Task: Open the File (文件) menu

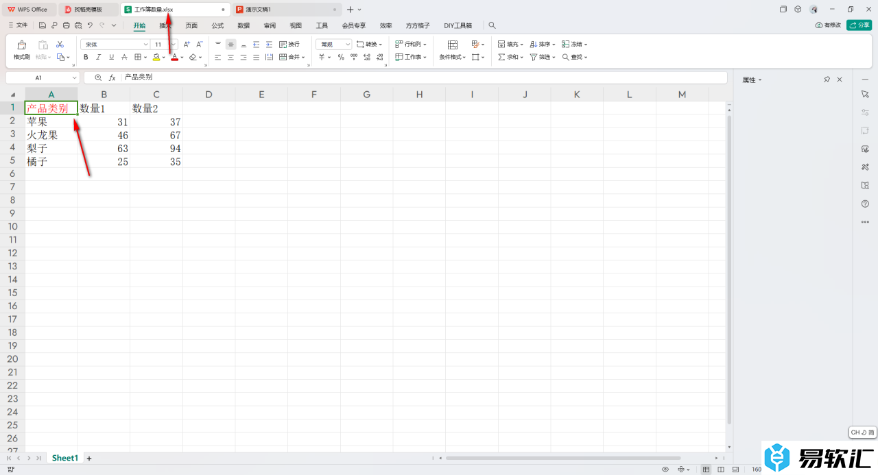Action: pyautogui.click(x=17, y=25)
